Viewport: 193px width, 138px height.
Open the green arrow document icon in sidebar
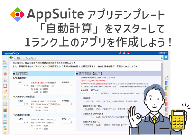(x=5, y=98)
